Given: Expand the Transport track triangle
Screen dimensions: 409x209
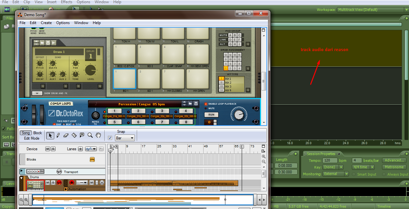Looking at the screenshot, I should tap(22, 171).
